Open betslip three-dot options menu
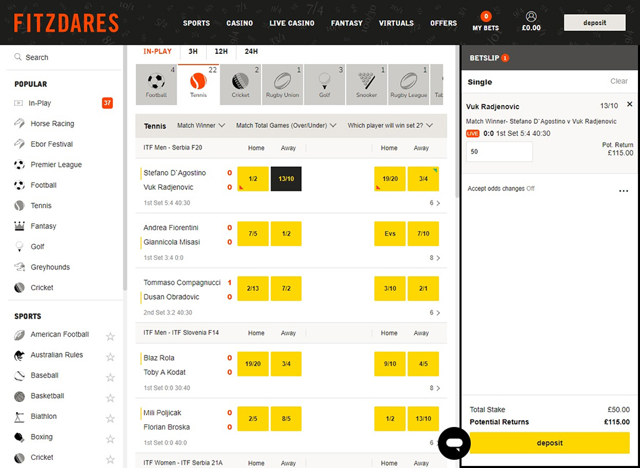This screenshot has height=468, width=640. pyautogui.click(x=623, y=191)
